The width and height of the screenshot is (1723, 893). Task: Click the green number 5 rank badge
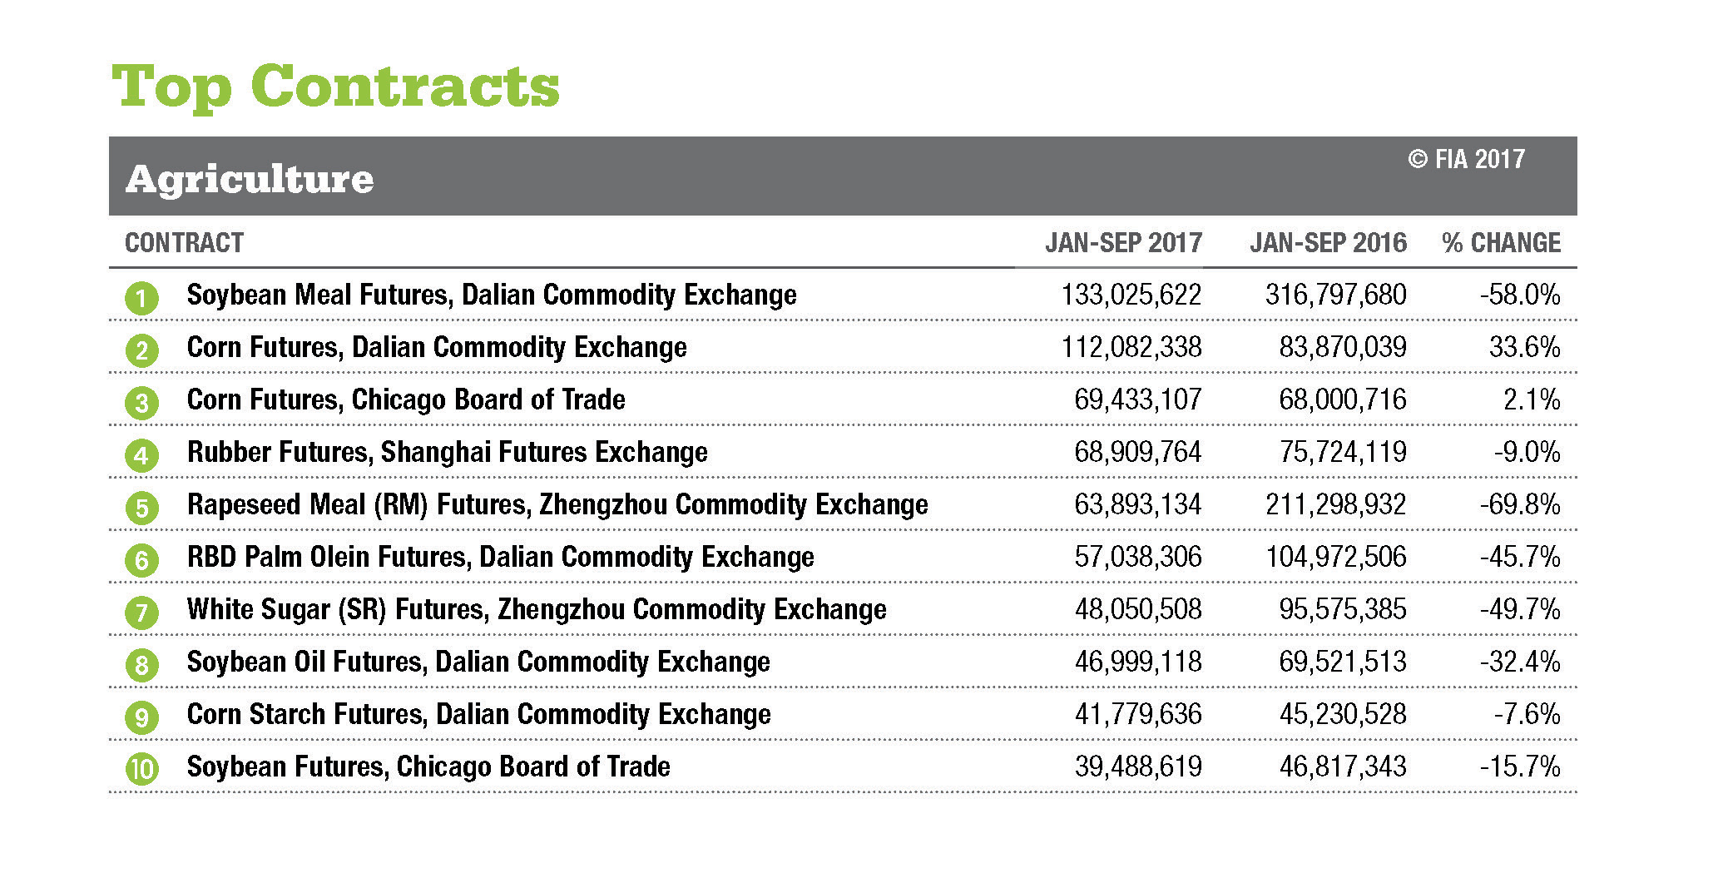tap(141, 508)
